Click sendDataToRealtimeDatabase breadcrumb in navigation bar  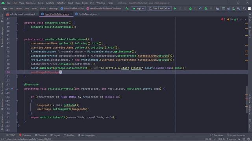pos(104,9)
